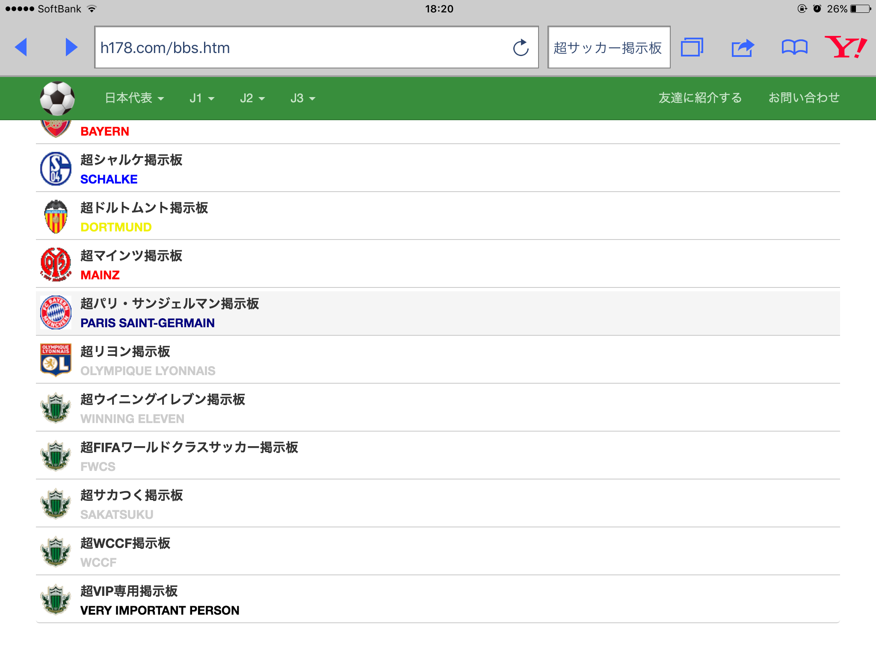Tap the browser back arrow
The width and height of the screenshot is (876, 657).
coord(21,47)
